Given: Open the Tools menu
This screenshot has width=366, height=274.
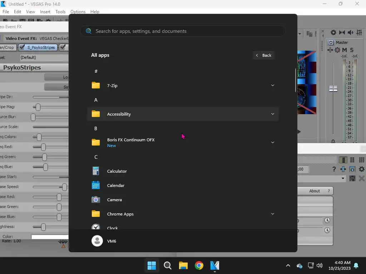Looking at the screenshot, I should pos(60,12).
